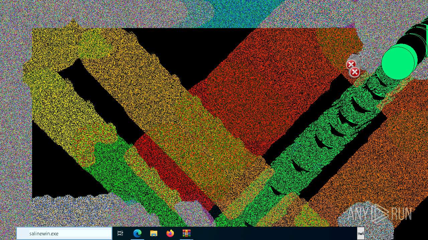Open Task View from the taskbar
Screen dimensions: 428x240
point(120,234)
